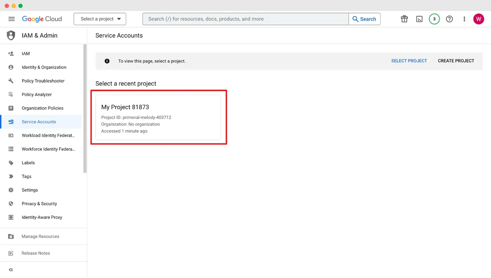Screen dimensions: 491x278
Task: Click the IAM add-person icon
Action: (x=11, y=54)
